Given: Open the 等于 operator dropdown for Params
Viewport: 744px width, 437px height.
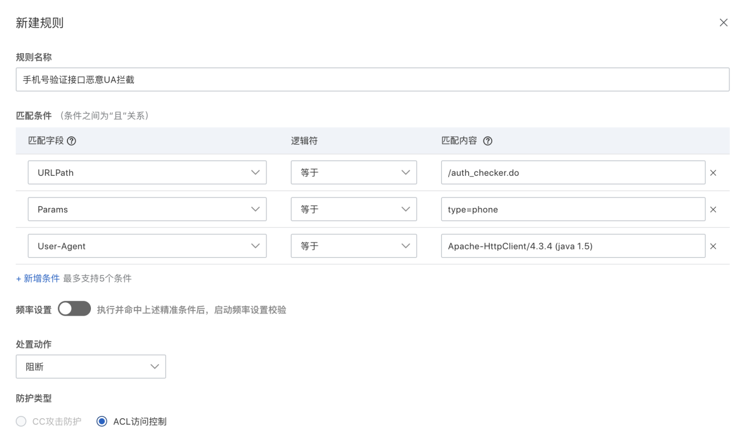Looking at the screenshot, I should [x=354, y=209].
